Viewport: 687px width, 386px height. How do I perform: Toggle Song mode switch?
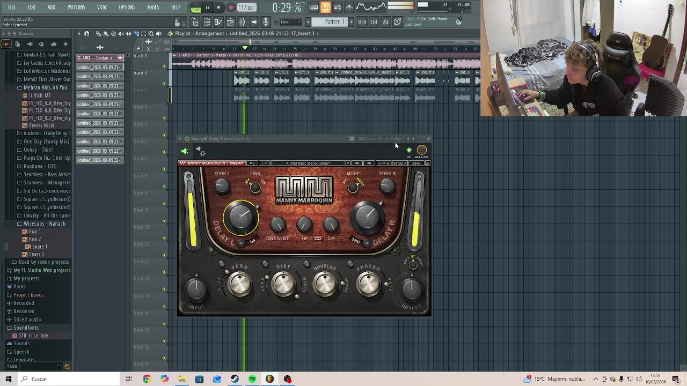click(x=196, y=8)
